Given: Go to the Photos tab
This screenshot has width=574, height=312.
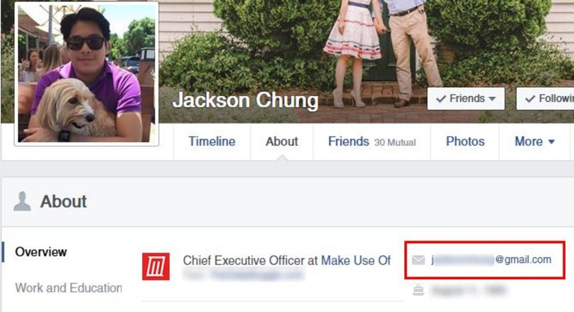Looking at the screenshot, I should tap(465, 142).
